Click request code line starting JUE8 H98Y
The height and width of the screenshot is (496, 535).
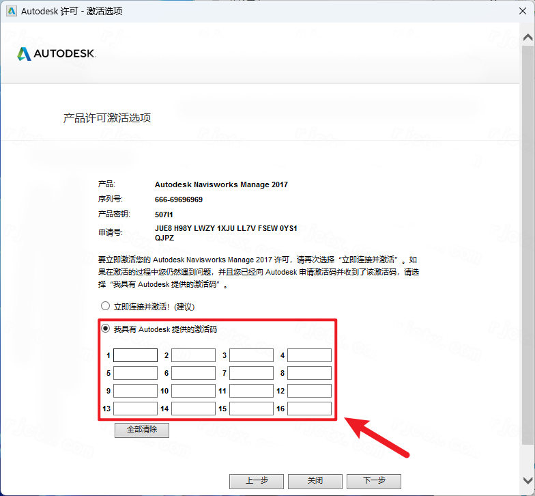[226, 228]
